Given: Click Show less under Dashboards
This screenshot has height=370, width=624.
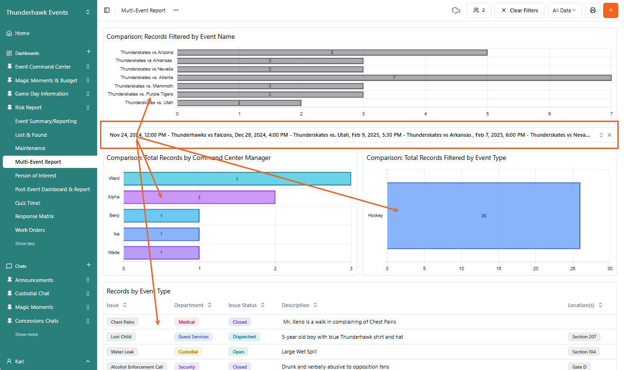Looking at the screenshot, I should click(x=25, y=244).
